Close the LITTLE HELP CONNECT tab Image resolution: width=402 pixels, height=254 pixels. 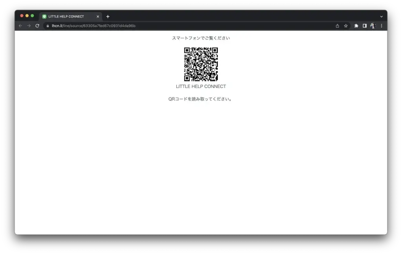click(98, 17)
